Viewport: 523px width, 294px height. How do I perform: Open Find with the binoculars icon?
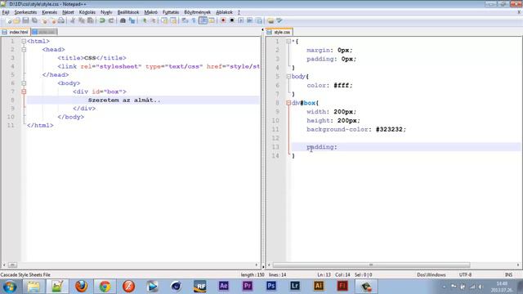123,20
